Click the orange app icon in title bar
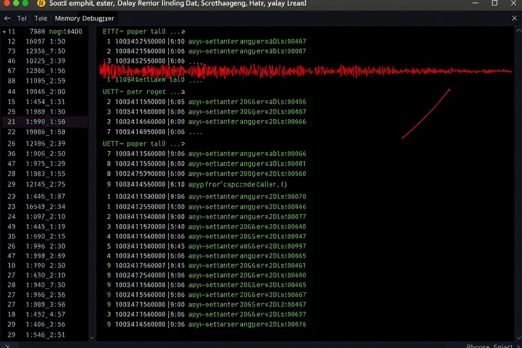The image size is (522, 348). [40, 3]
